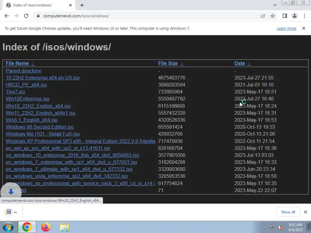
Task: Download en_windows_7_enterprise_with_sp1 iso
Action: click(x=71, y=162)
